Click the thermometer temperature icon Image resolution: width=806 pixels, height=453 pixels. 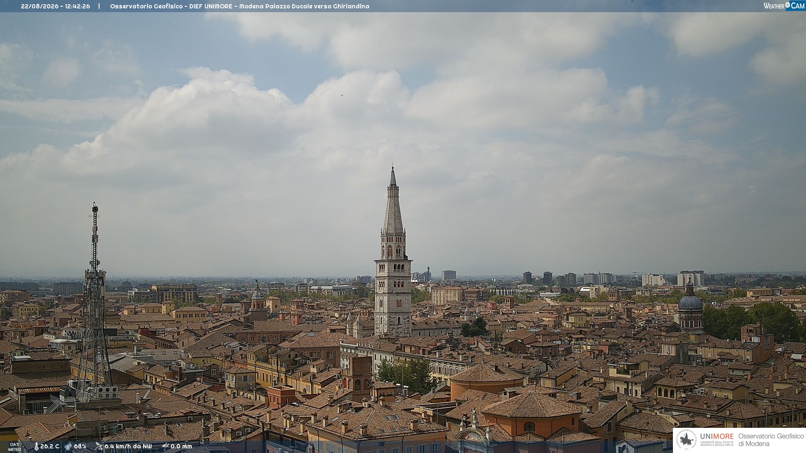tap(36, 447)
